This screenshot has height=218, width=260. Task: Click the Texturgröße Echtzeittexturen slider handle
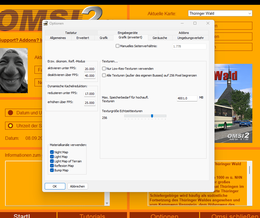pos(152,116)
